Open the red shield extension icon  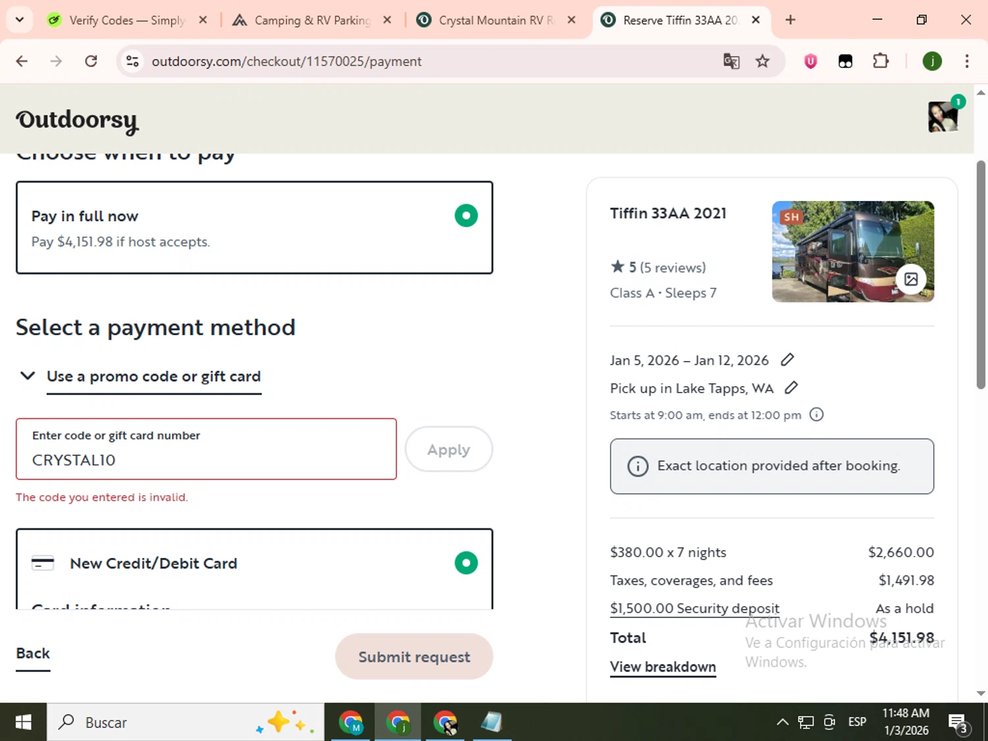tap(811, 61)
